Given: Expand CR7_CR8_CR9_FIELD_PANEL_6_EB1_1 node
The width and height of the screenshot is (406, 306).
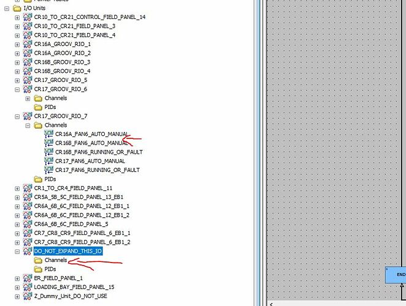Looking at the screenshot, I should pyautogui.click(x=17, y=234).
